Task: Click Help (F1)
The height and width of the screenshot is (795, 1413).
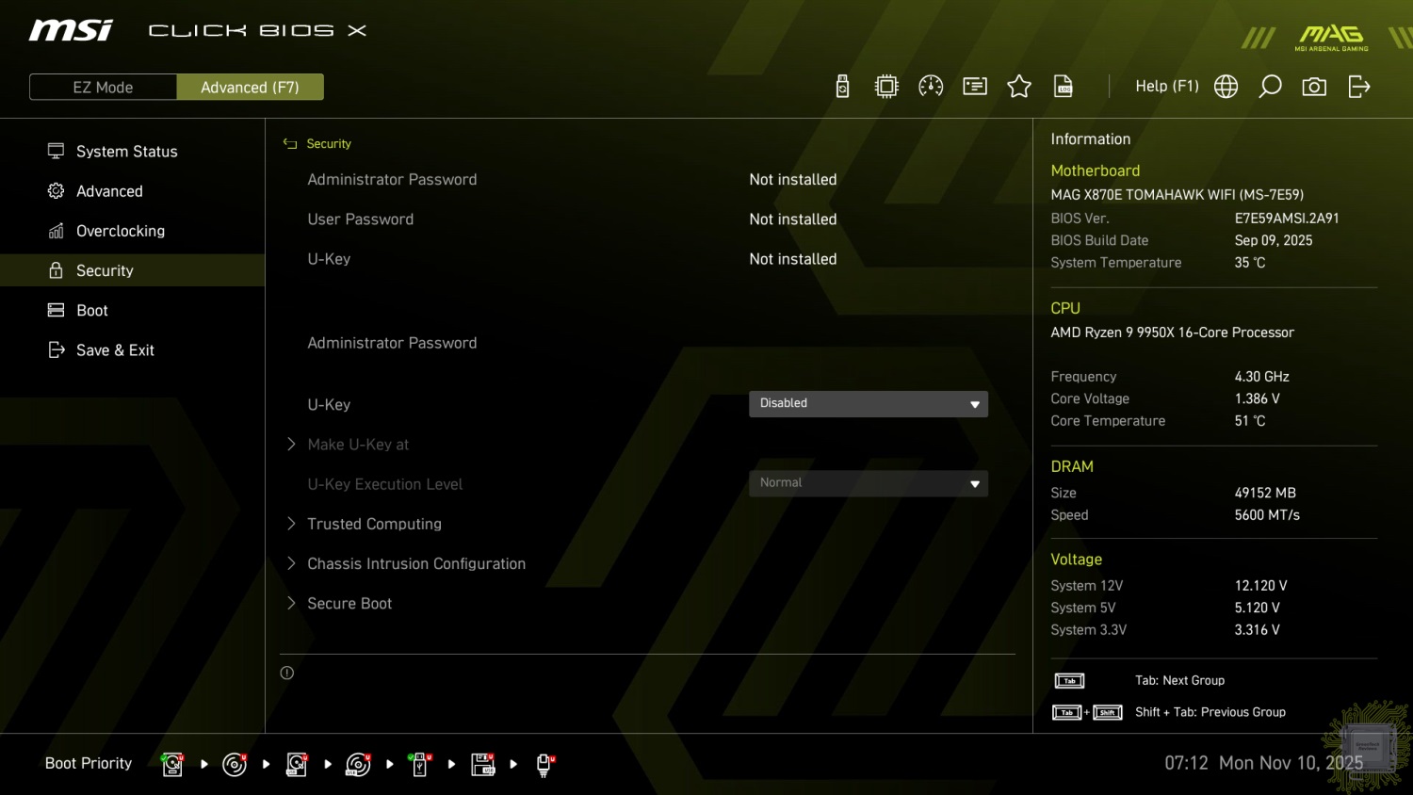Action: 1166,87
